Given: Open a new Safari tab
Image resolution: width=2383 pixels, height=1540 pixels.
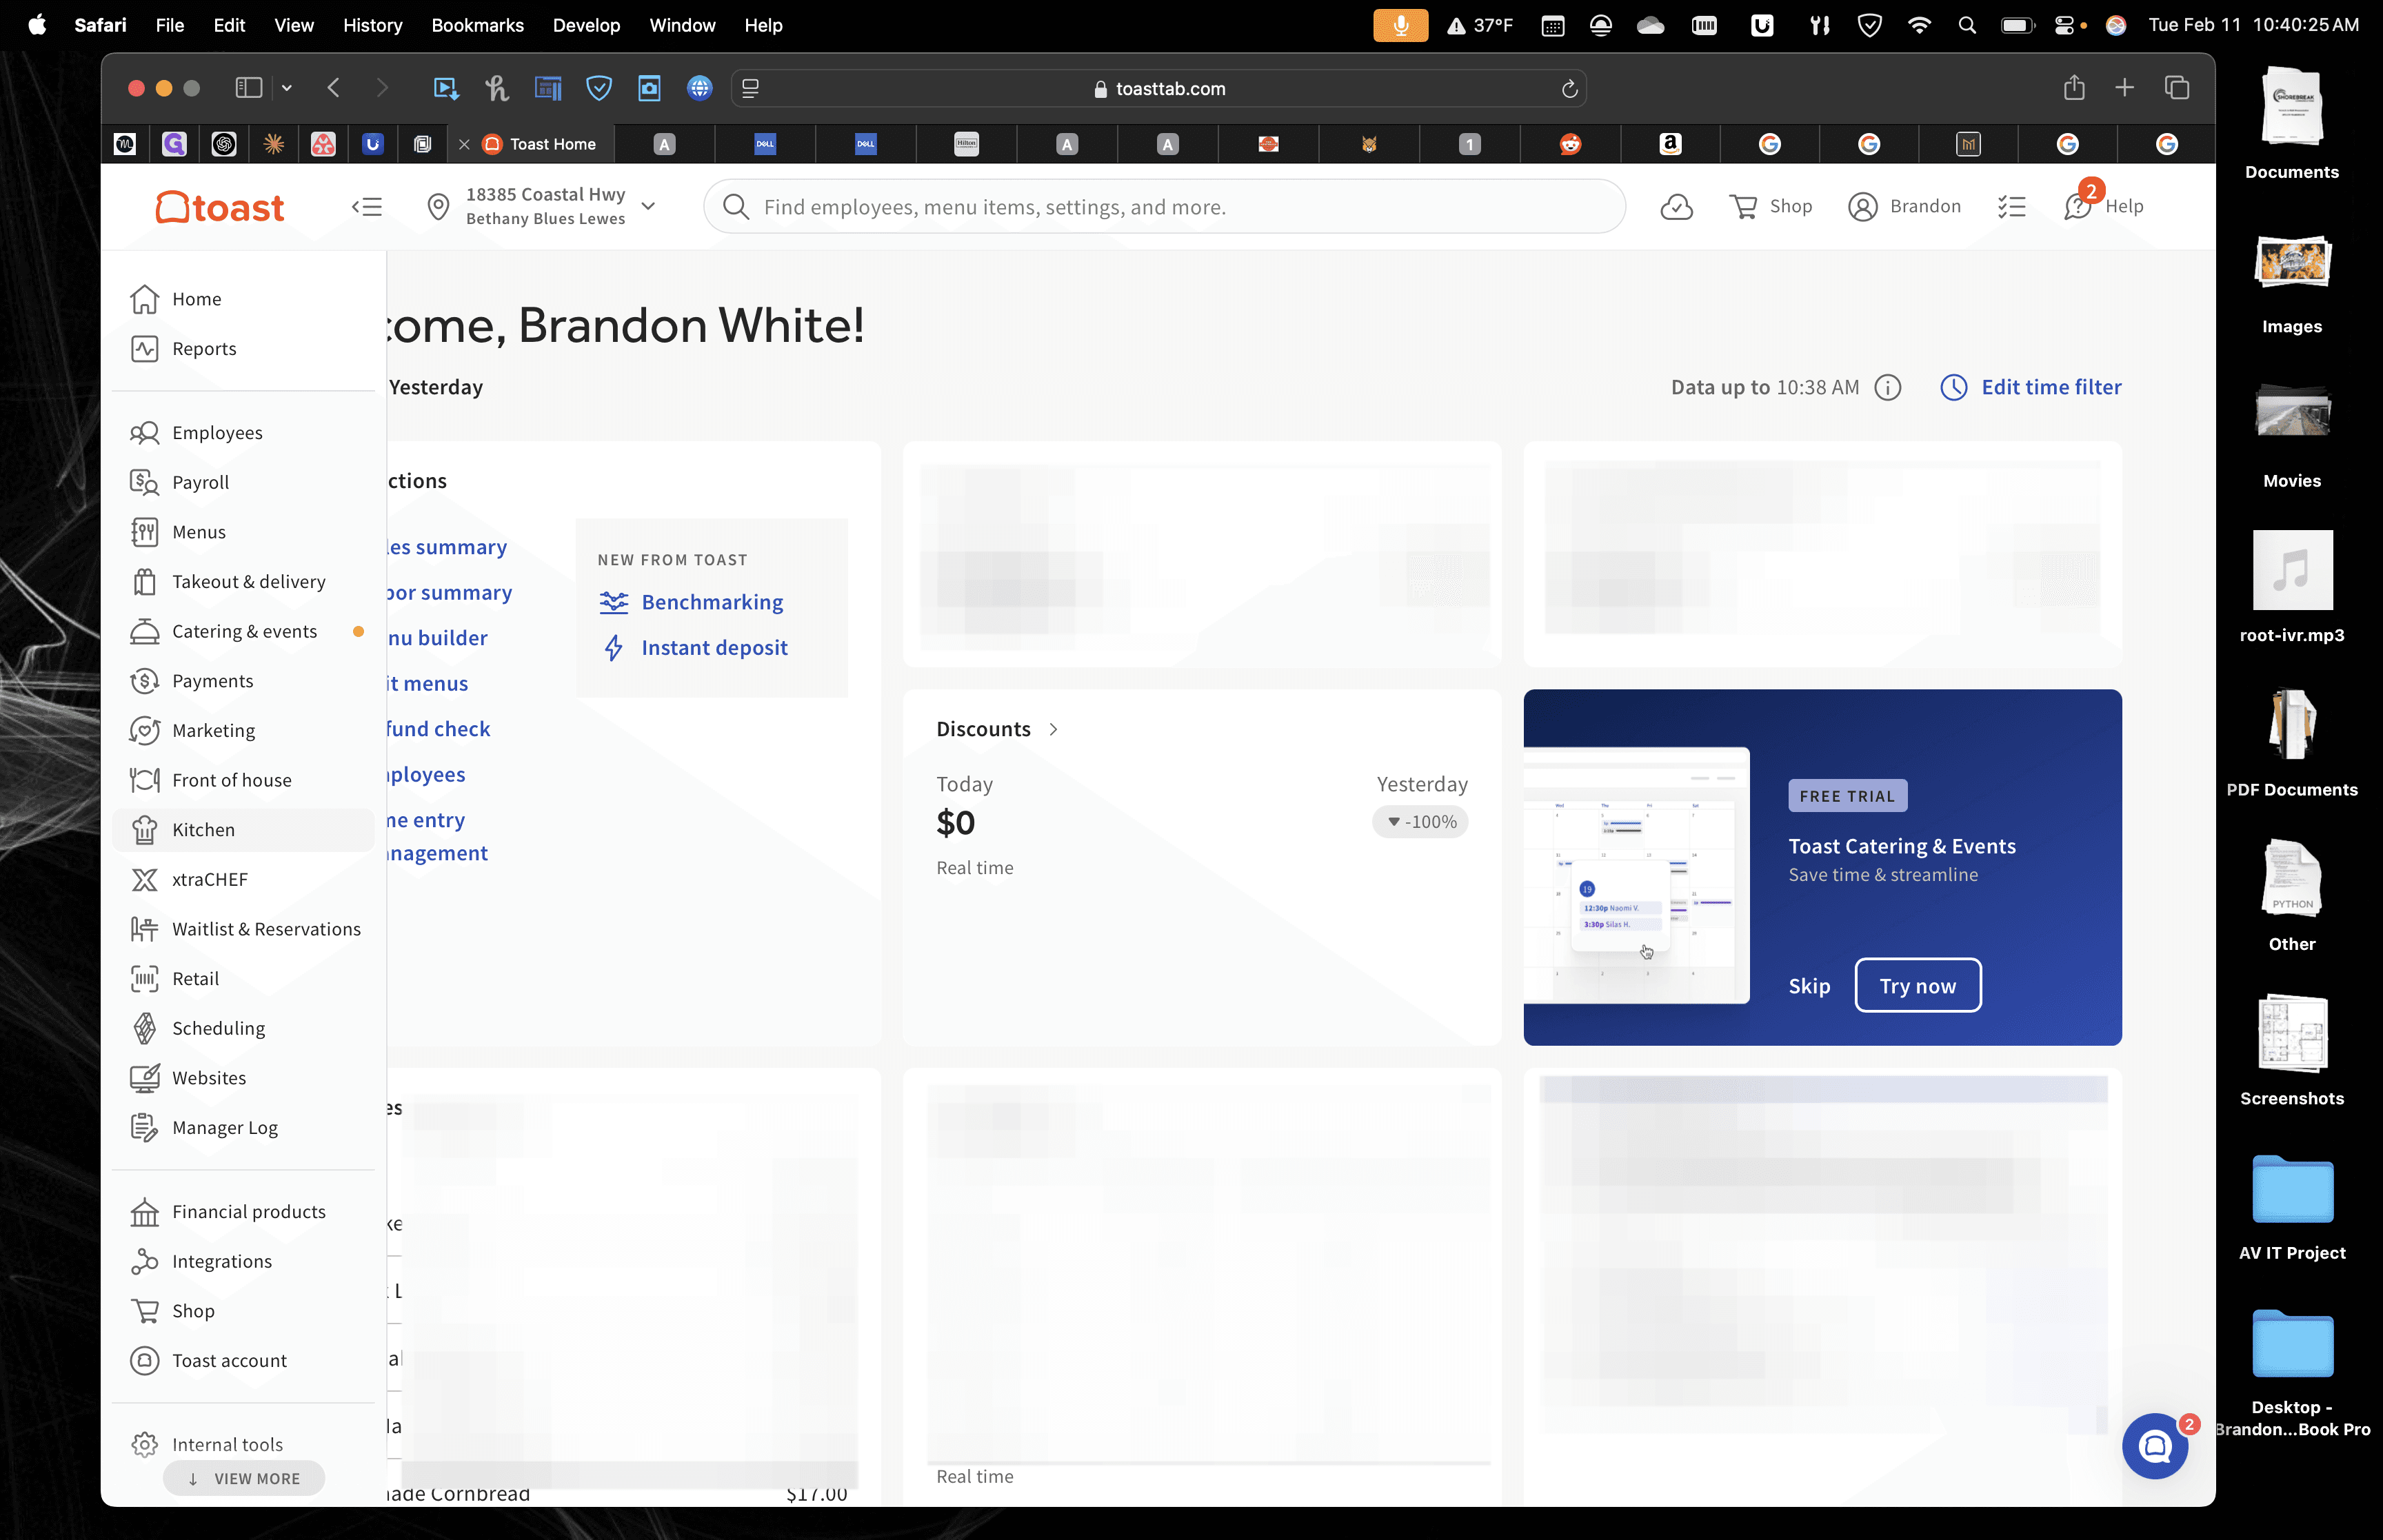Looking at the screenshot, I should (x=2124, y=88).
